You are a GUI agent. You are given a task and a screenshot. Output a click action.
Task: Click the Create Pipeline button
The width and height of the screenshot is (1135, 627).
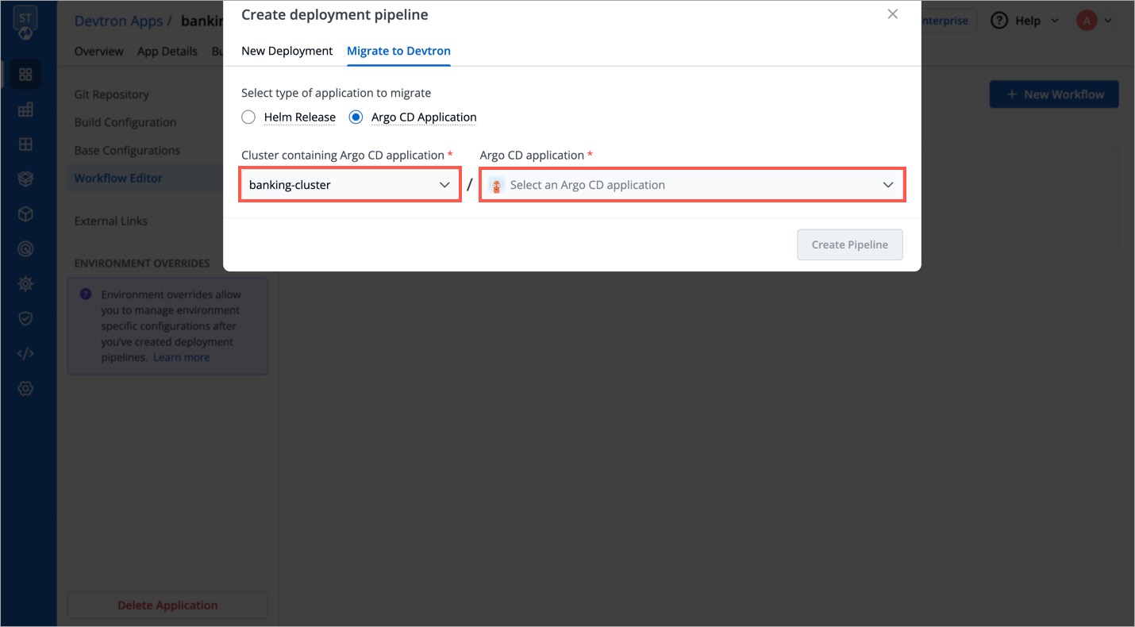(x=849, y=244)
